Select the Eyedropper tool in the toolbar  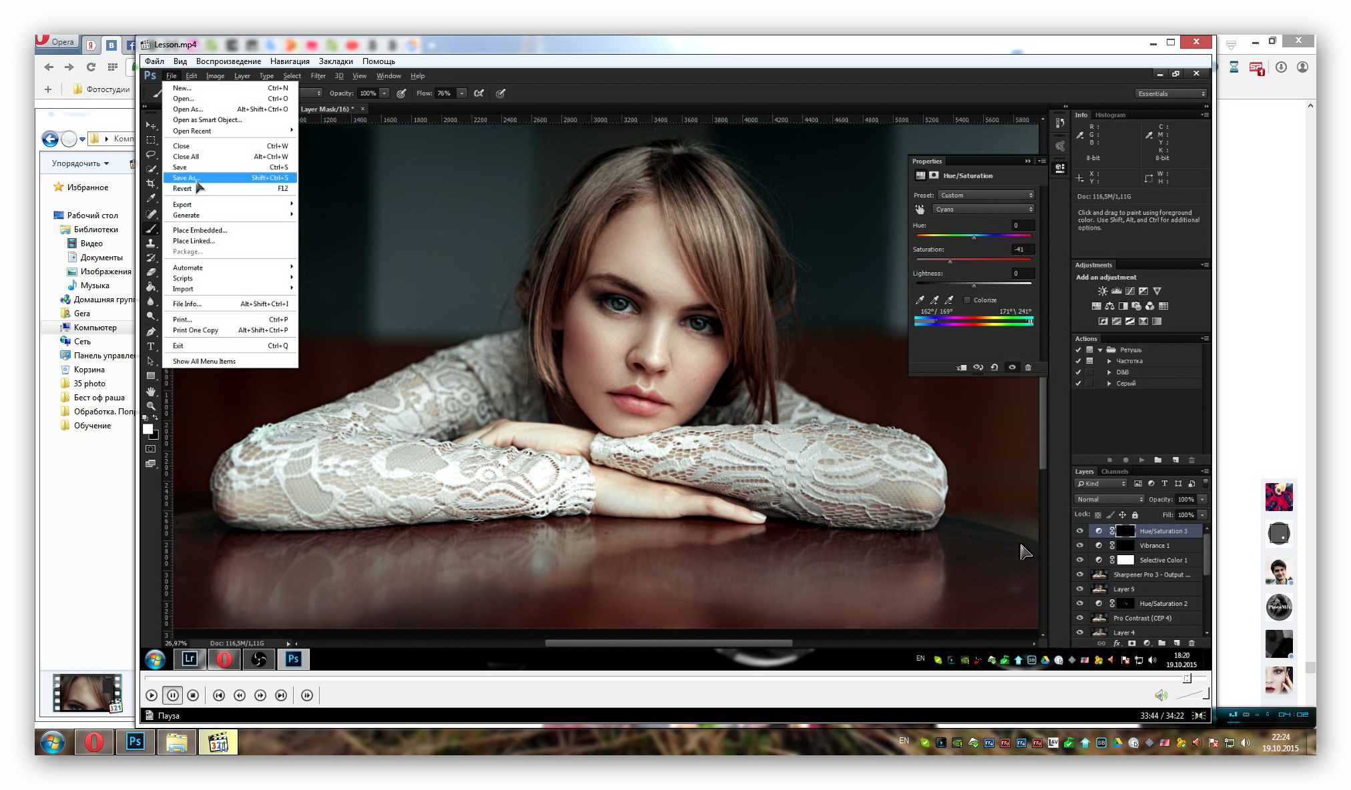coord(151,198)
